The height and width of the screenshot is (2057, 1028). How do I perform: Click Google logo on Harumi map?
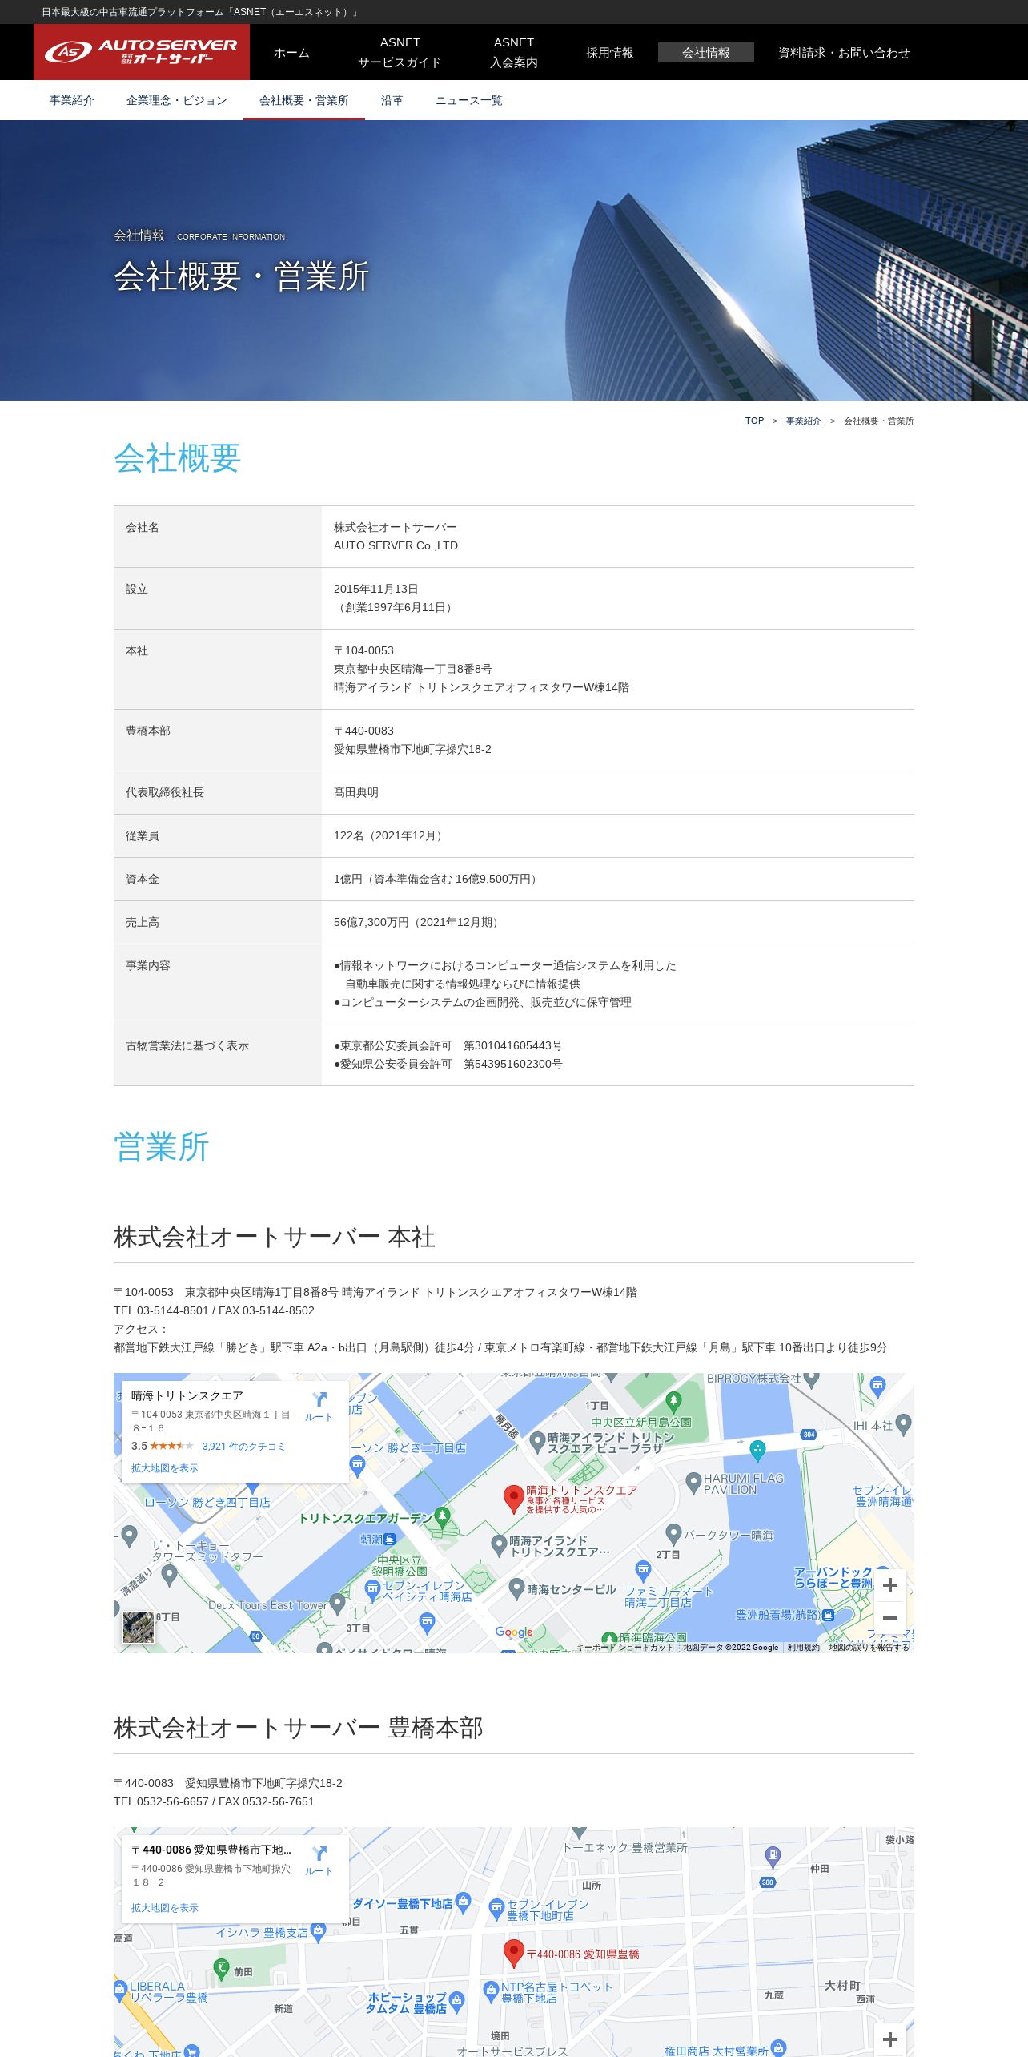(514, 1632)
